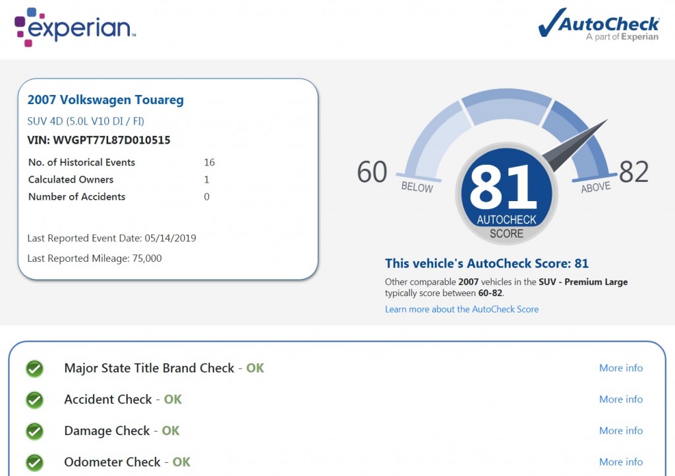675x476 pixels.
Task: Click green checkmark icon next to Odometer Check
Action: click(x=34, y=463)
